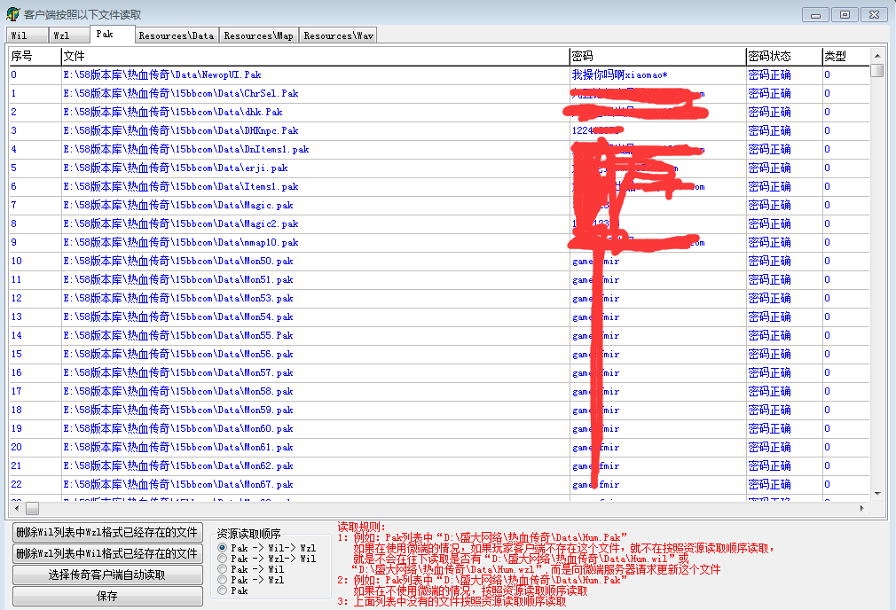Screen dimensions: 896x610
Task: Select the file path ending in Mon62.pak
Action: (x=178, y=466)
